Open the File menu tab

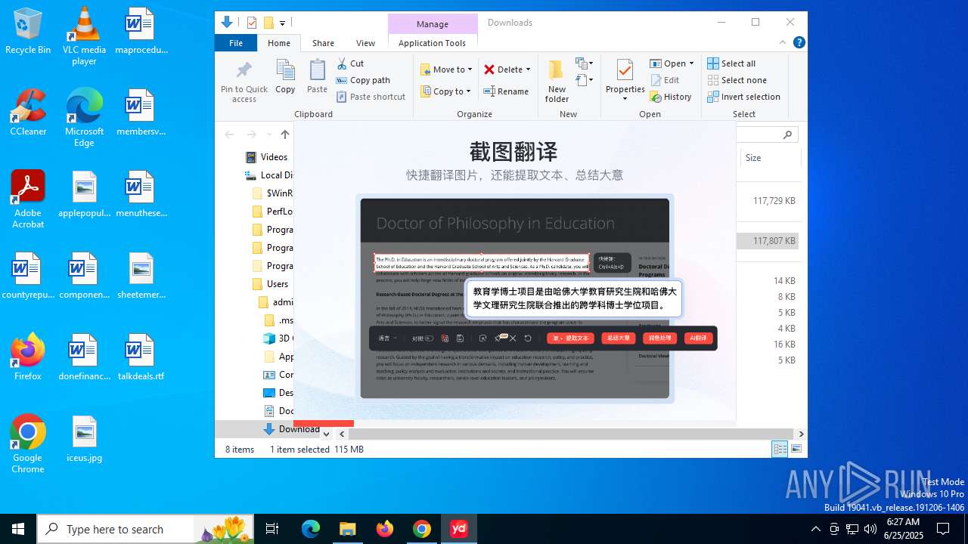click(236, 43)
